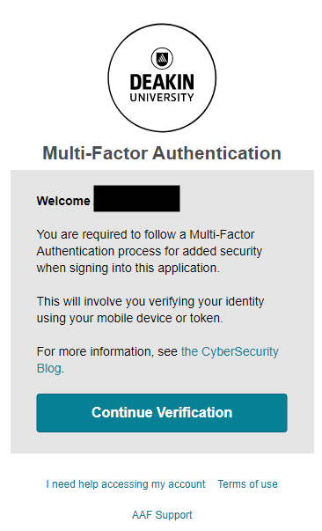Follow the AAF Support link

tap(162, 515)
